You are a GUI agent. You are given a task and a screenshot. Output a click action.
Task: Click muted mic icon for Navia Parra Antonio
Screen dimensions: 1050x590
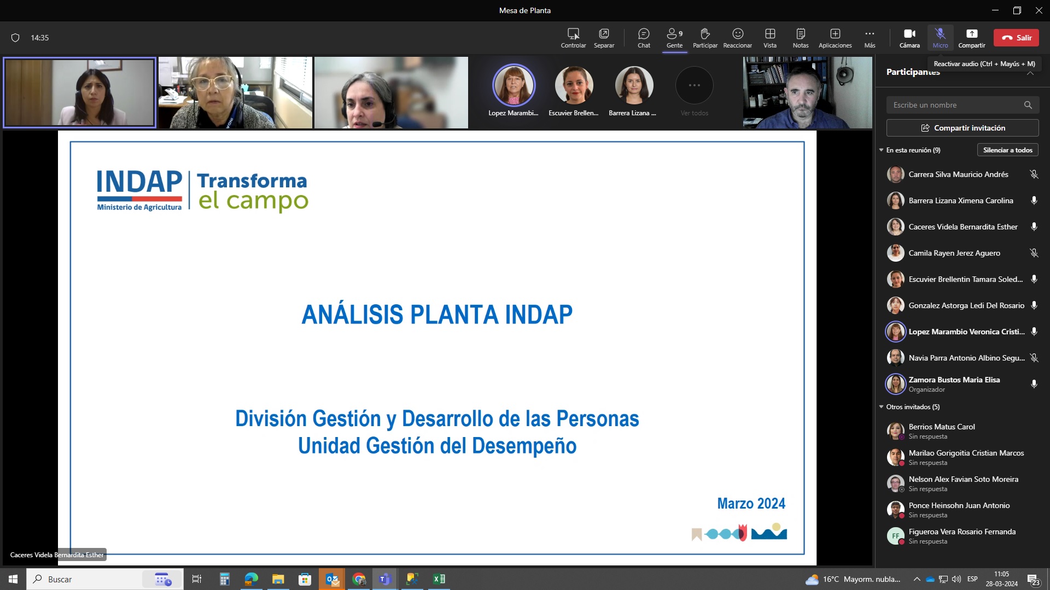(x=1034, y=358)
